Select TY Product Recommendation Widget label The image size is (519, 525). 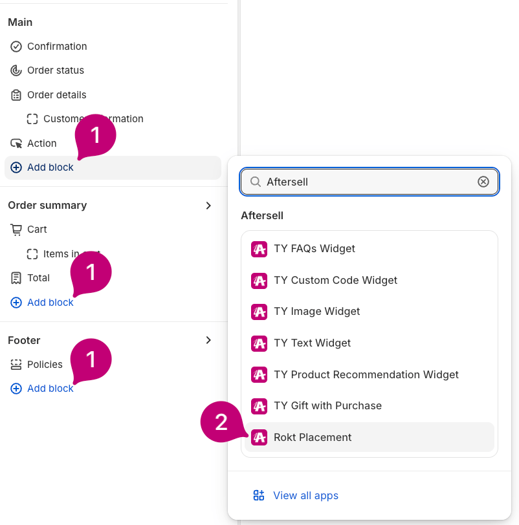366,374
